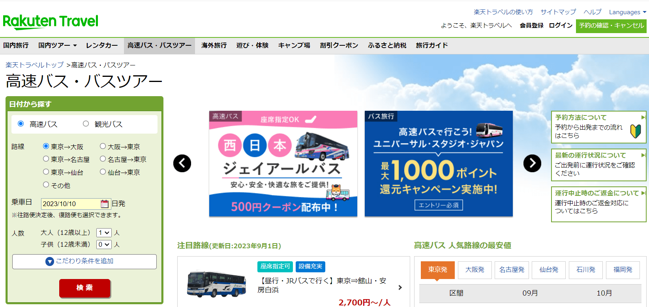Viewport: 649px width, 307px height.
Task: Switch to the 大阪発 tab
Action: (x=475, y=270)
